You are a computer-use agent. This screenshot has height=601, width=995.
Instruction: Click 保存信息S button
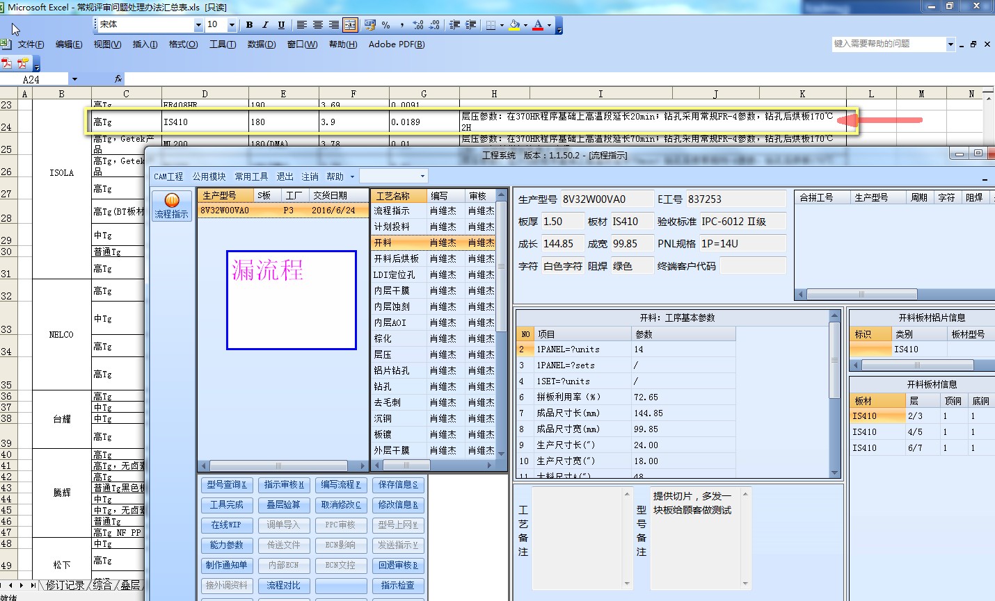398,484
